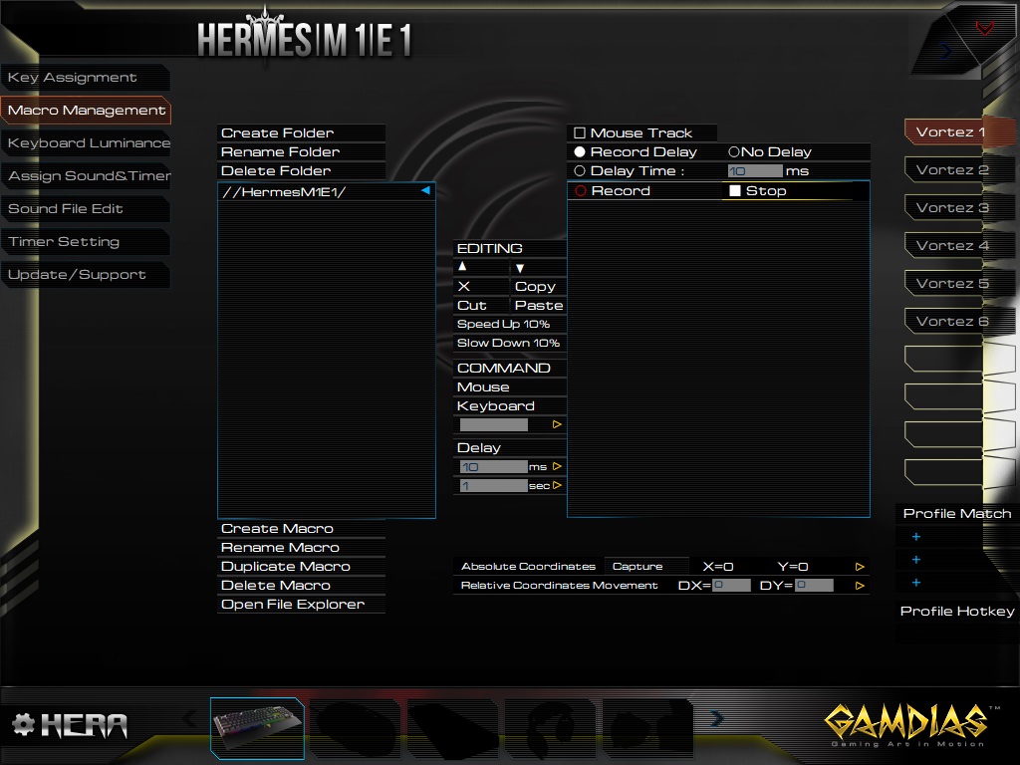Viewport: 1020px width, 765px height.
Task: Click the red down-arrow icon at top right
Action: pos(984,28)
